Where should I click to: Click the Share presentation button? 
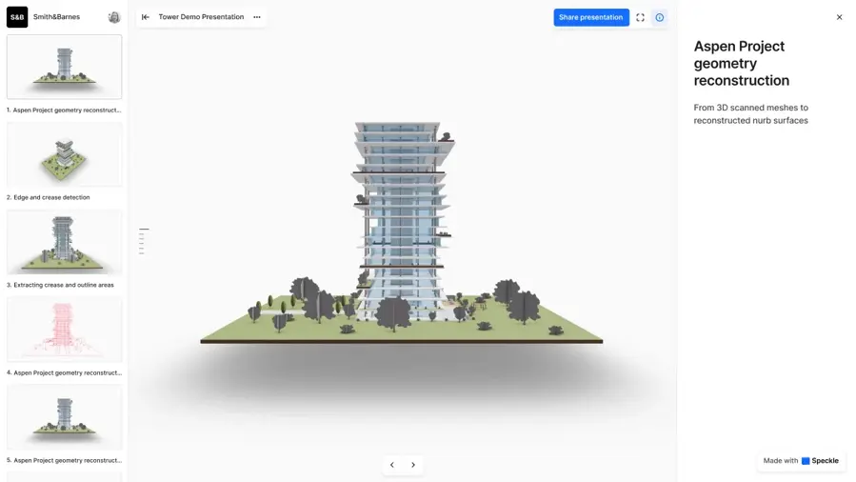(x=590, y=17)
